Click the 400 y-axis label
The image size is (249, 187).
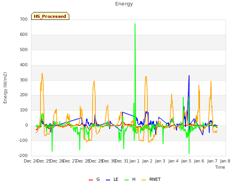coord(24,65)
